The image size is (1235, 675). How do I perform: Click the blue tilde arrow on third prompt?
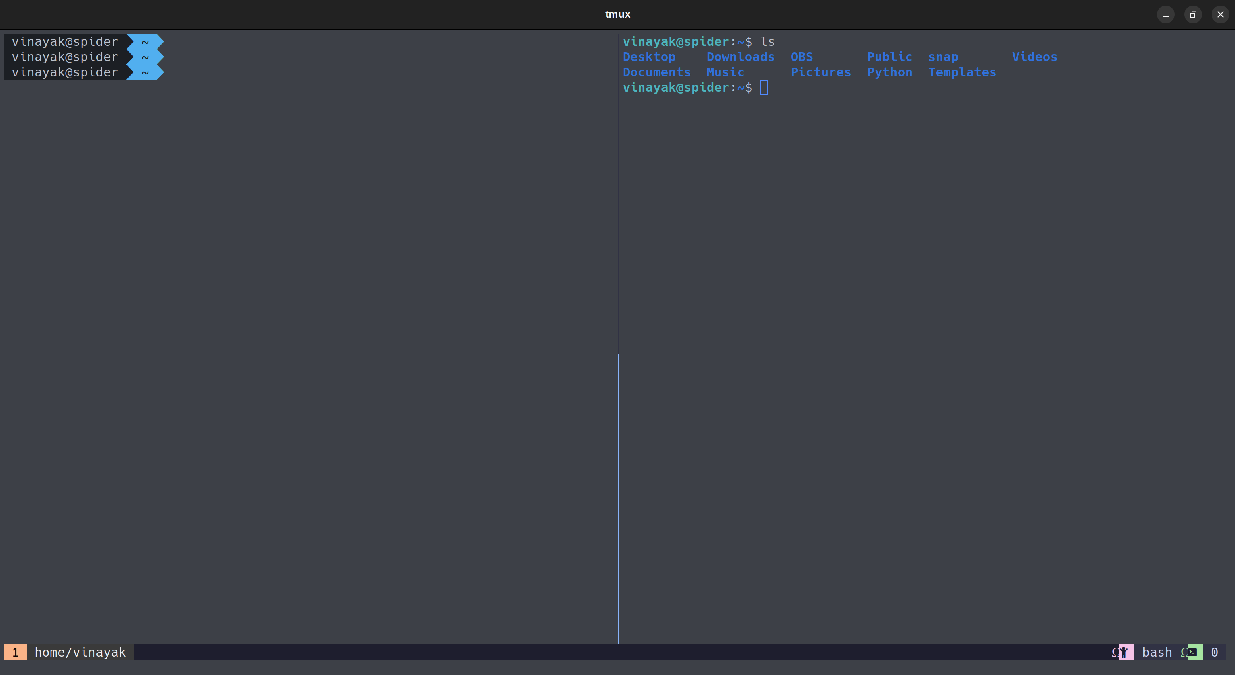(145, 72)
